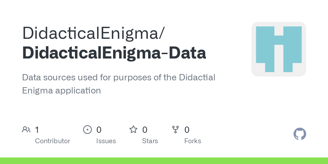Image resolution: width=328 pixels, height=164 pixels.
Task: Click "Enigma application" in the description
Action: [x=61, y=90]
